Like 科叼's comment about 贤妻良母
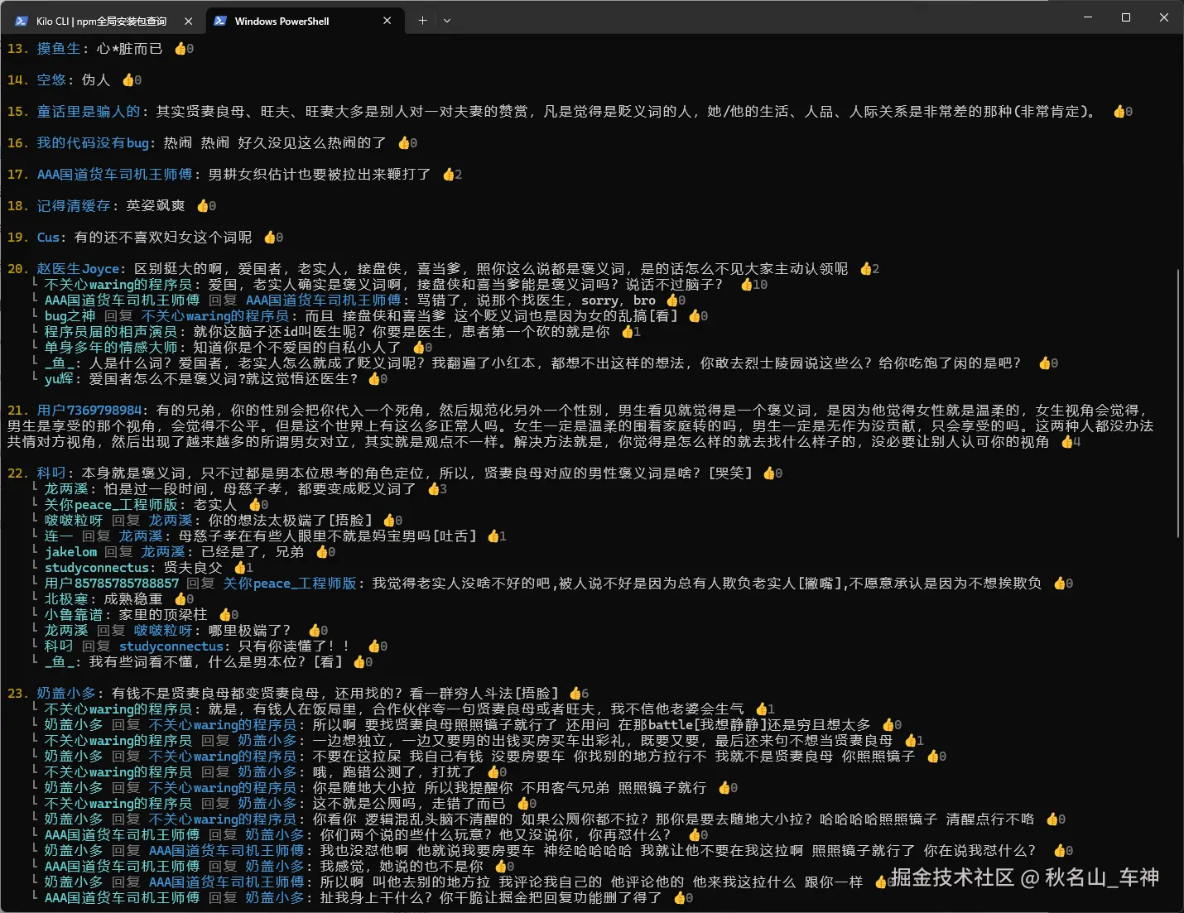Screen dimensions: 1184x913 tap(768, 473)
